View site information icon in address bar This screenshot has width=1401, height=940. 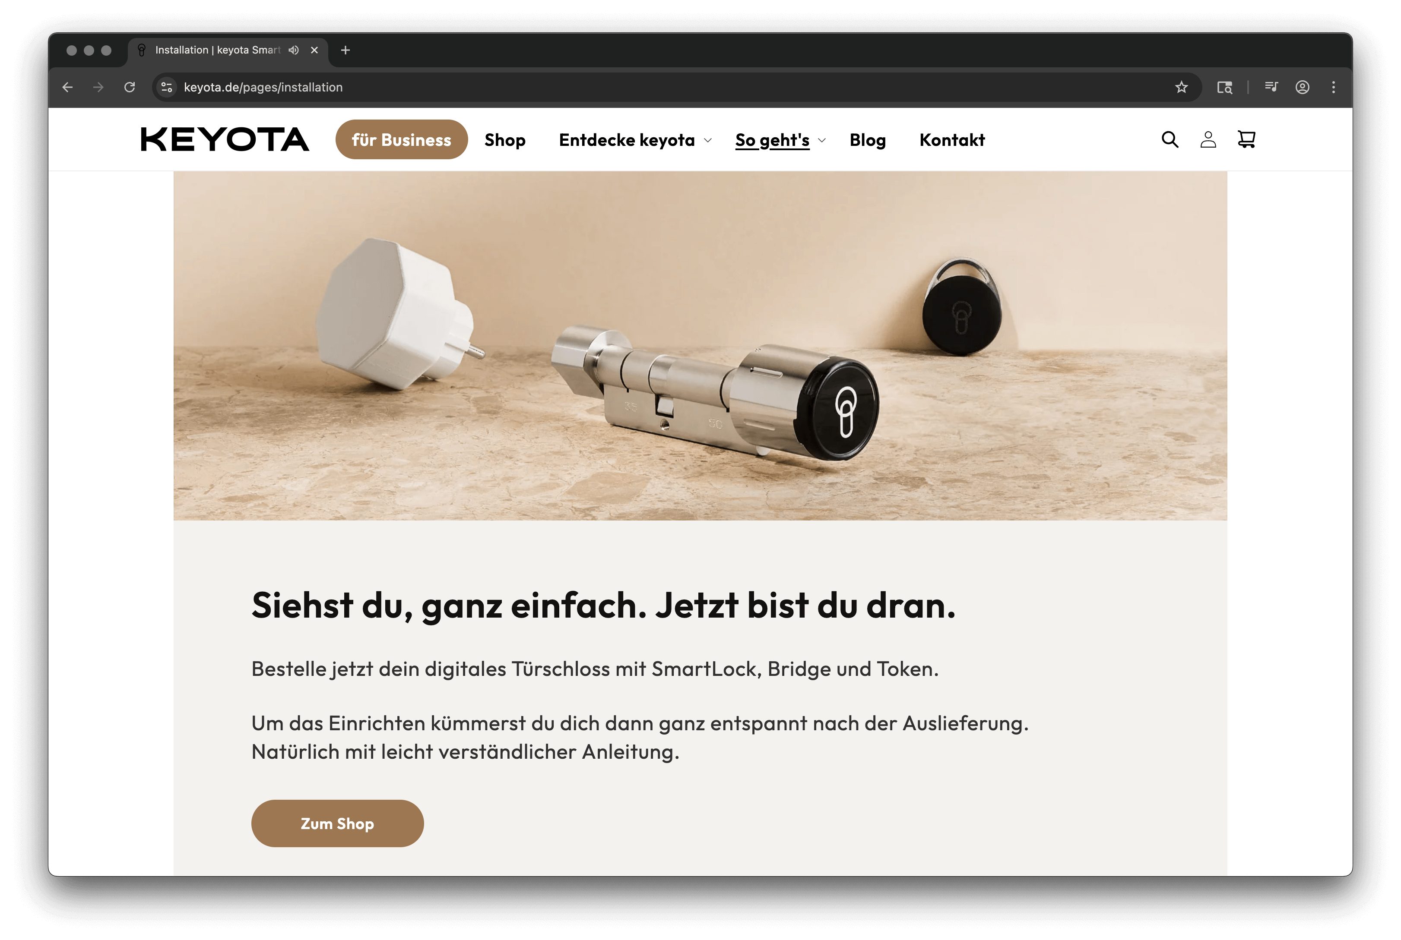[167, 88]
